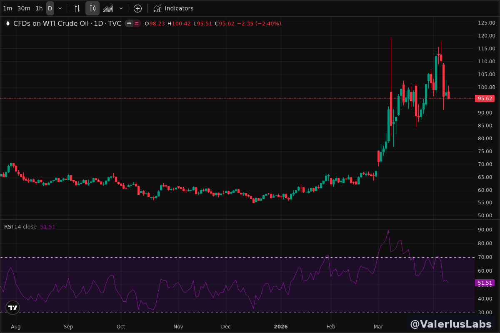Expand the chart style dropdown arrow
Viewport: 500px width, 333px height.
[121, 8]
